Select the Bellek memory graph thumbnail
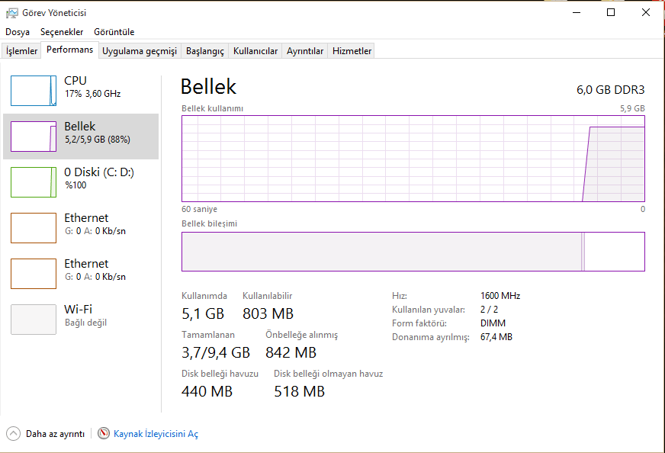 [34, 137]
